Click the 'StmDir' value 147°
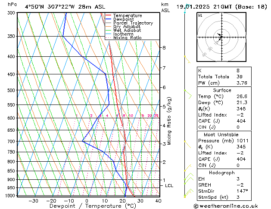This screenshot has width=271, height=209. [x=242, y=191]
